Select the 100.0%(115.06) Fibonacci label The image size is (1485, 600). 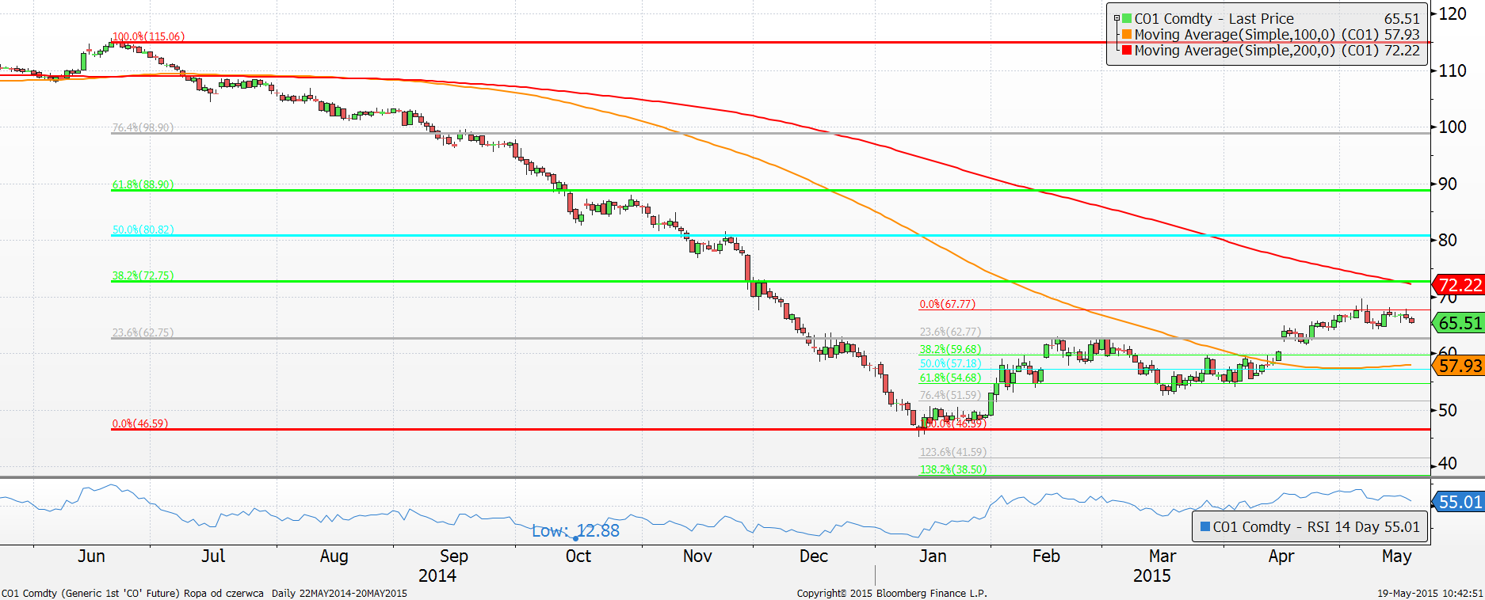[148, 36]
